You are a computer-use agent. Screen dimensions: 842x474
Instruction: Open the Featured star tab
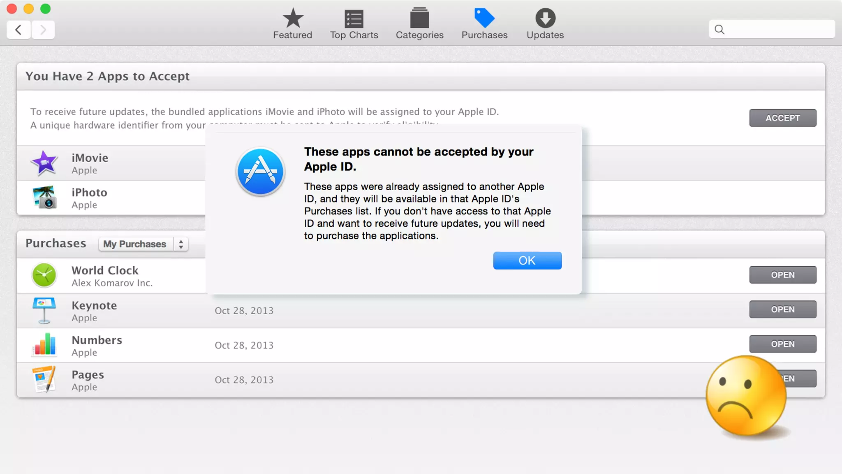click(292, 24)
